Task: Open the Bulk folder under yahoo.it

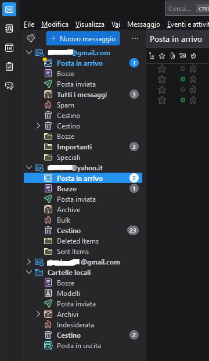Action: click(x=83, y=220)
